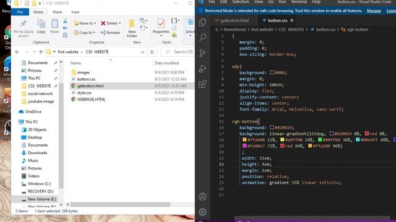Screen dimensions: 396x222
Task: Click Copy icon in File Explorer ribbon
Action: pyautogui.click(x=41, y=26)
